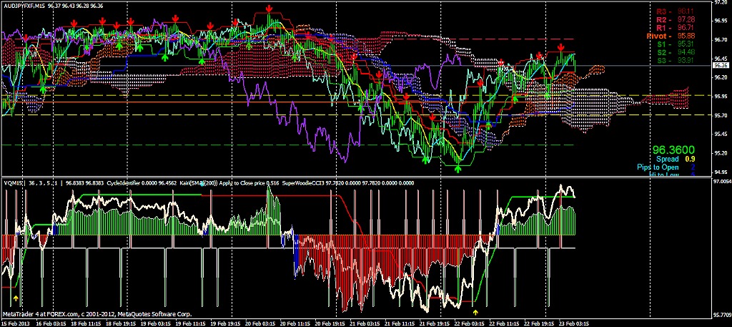Click the yellow up arrow at the indicator's bottom-left
The width and height of the screenshot is (732, 327).
coord(16,294)
